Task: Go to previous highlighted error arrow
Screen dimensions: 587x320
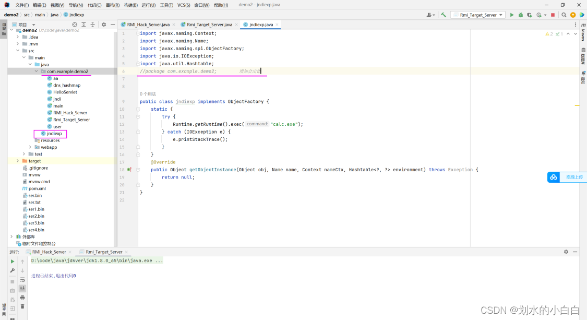Action: coord(568,34)
